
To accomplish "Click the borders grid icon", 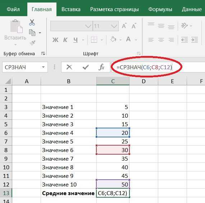I will pyautogui.click(x=94, y=39).
